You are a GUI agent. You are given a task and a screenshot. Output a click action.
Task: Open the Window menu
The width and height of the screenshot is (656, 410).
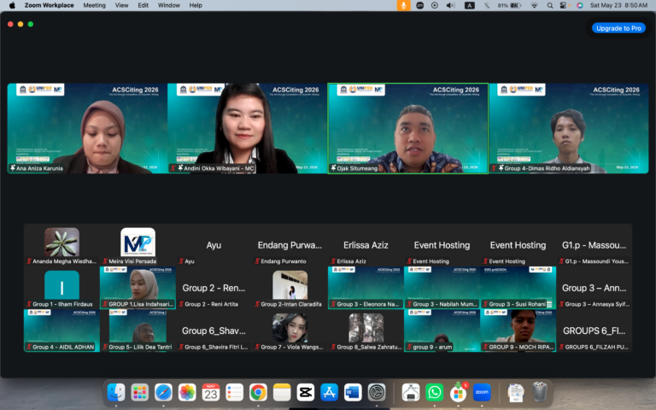pyautogui.click(x=169, y=5)
